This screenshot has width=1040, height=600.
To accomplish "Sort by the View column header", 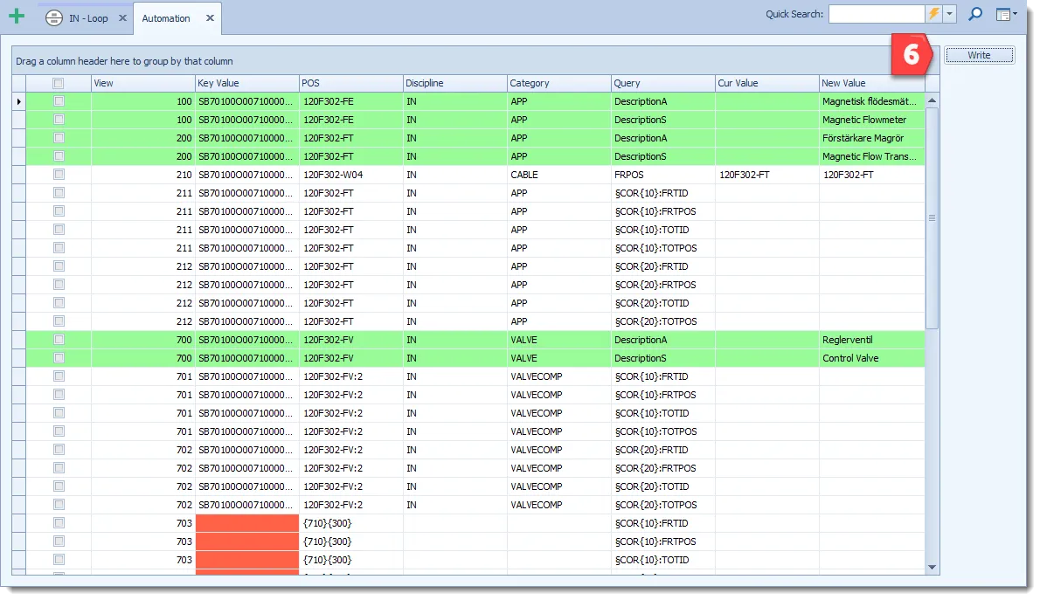I will (x=142, y=83).
